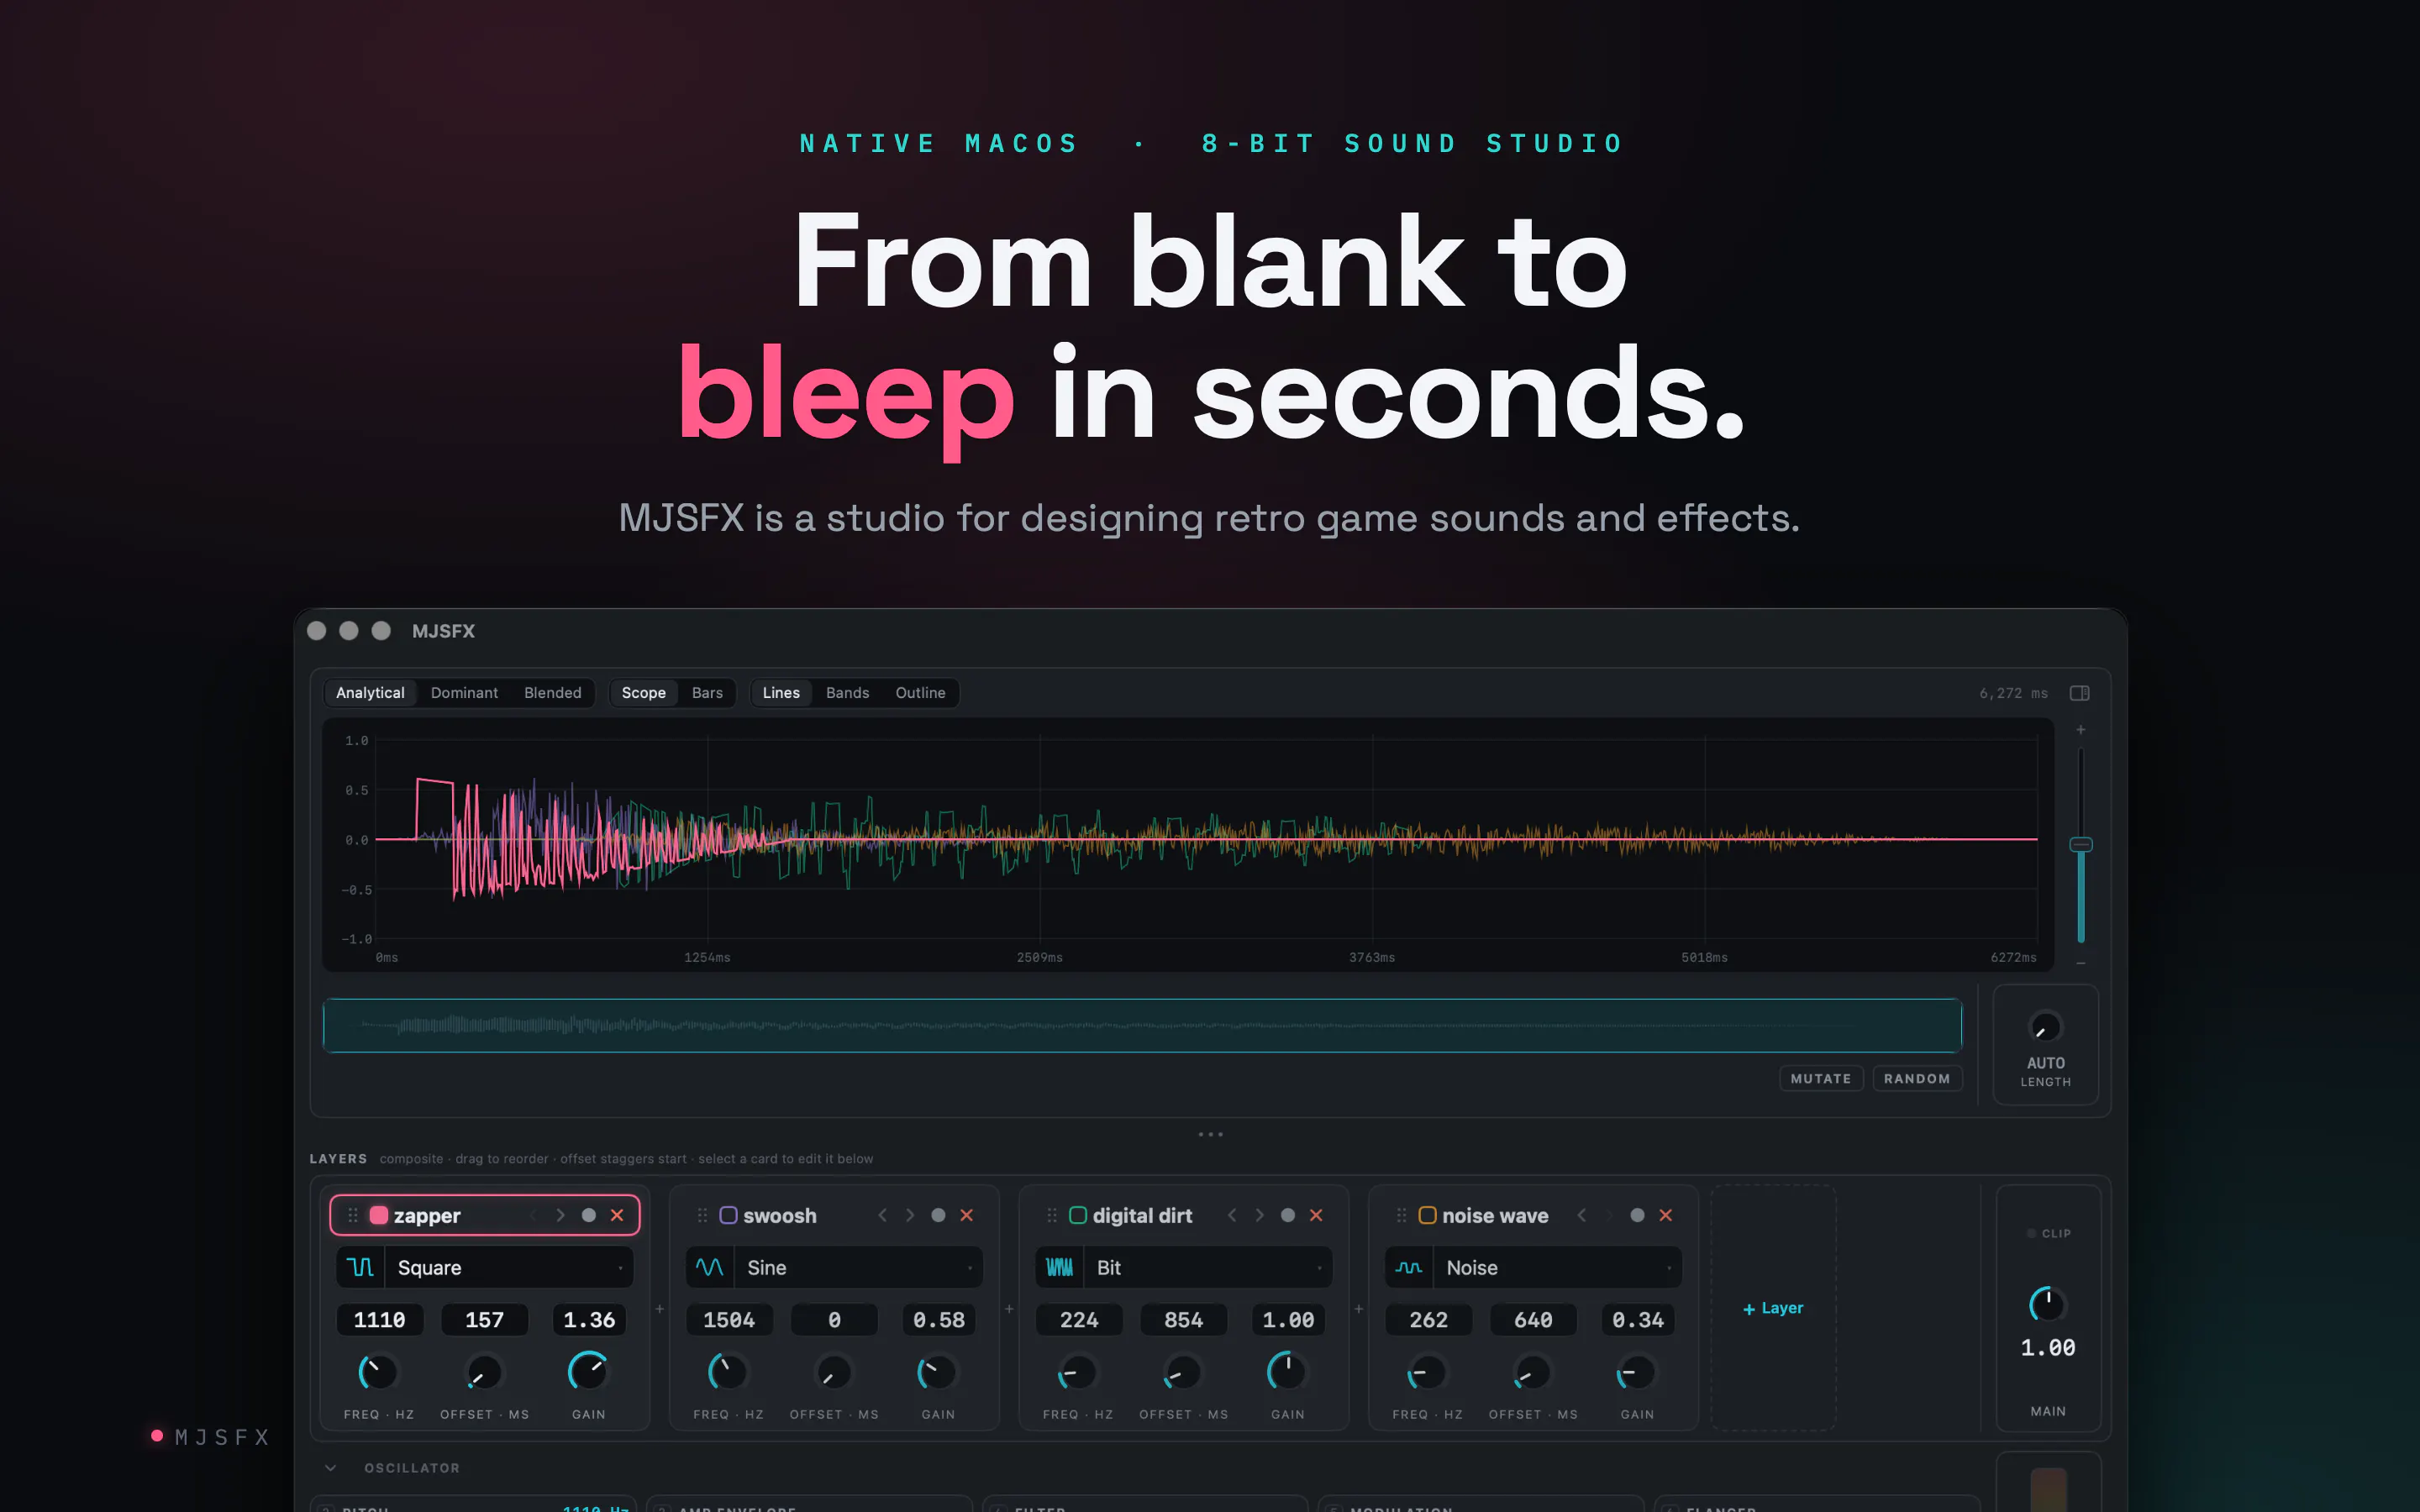The width and height of the screenshot is (2420, 1512).
Task: Click the Sine waveform icon on swoosh
Action: point(709,1267)
